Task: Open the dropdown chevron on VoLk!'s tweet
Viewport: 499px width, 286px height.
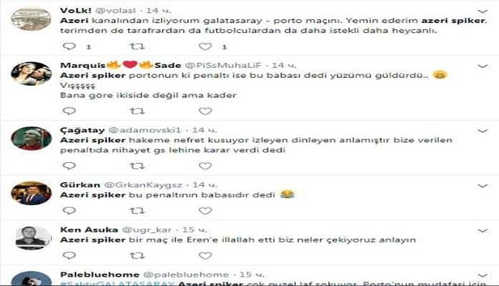Action: (x=483, y=11)
